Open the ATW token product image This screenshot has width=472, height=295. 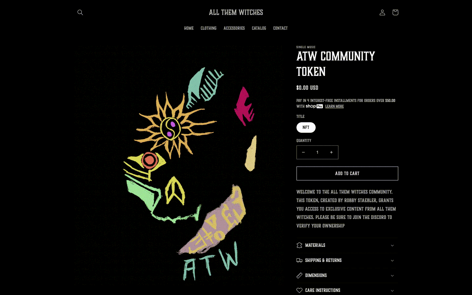pos(180,165)
